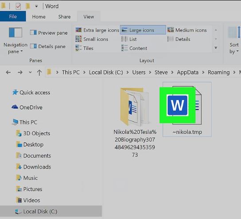Click AppData in the address path
The height and width of the screenshot is (219, 241).
click(188, 72)
